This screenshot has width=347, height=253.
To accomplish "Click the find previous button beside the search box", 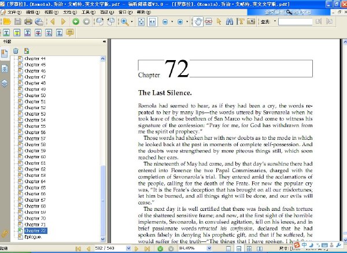I will tap(319, 21).
